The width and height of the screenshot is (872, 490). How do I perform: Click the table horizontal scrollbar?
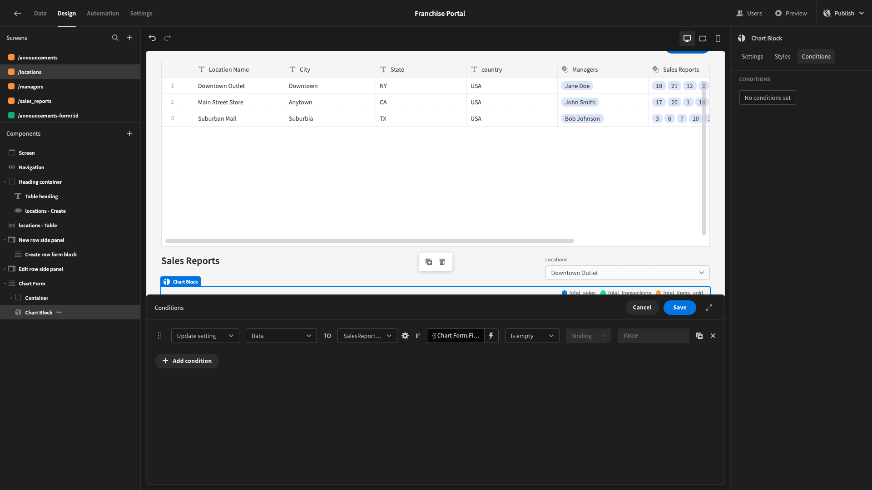click(x=370, y=241)
